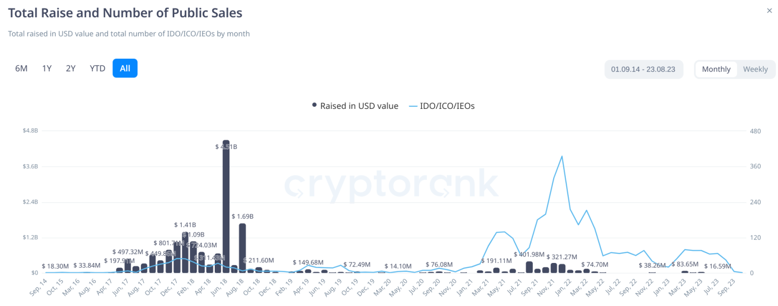Activate the All time range
This screenshot has height=306, width=778.
point(125,68)
